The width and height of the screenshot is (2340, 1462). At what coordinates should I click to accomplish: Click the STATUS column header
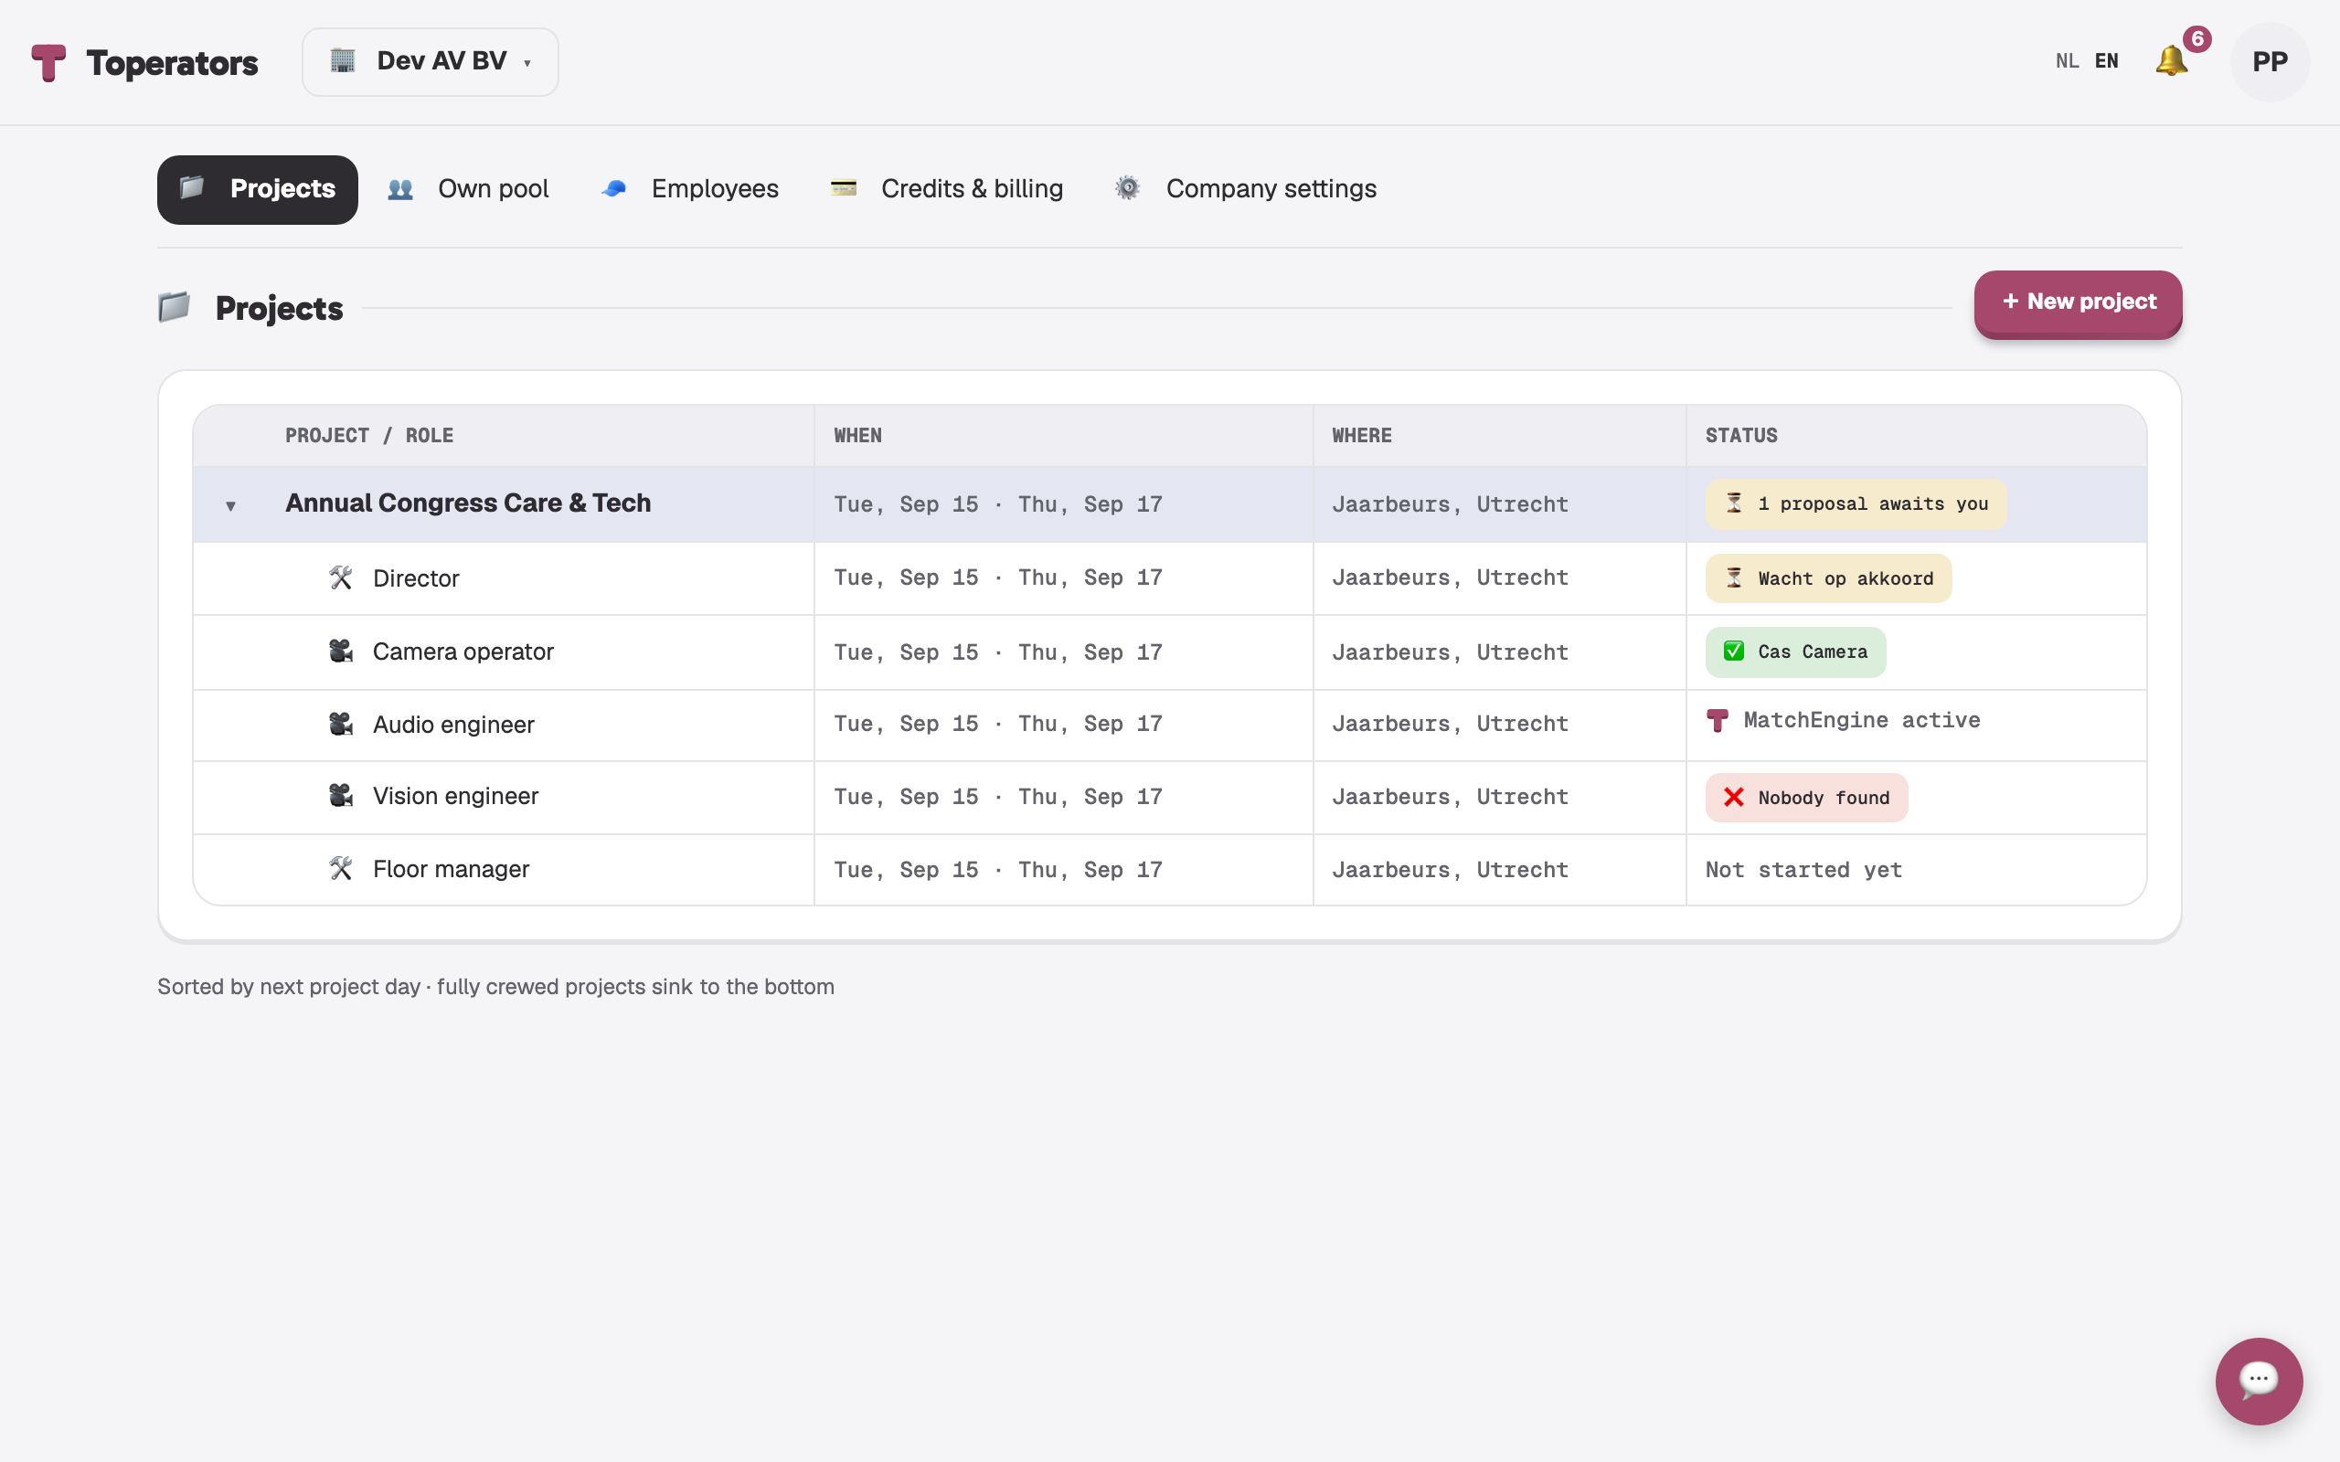click(1740, 435)
